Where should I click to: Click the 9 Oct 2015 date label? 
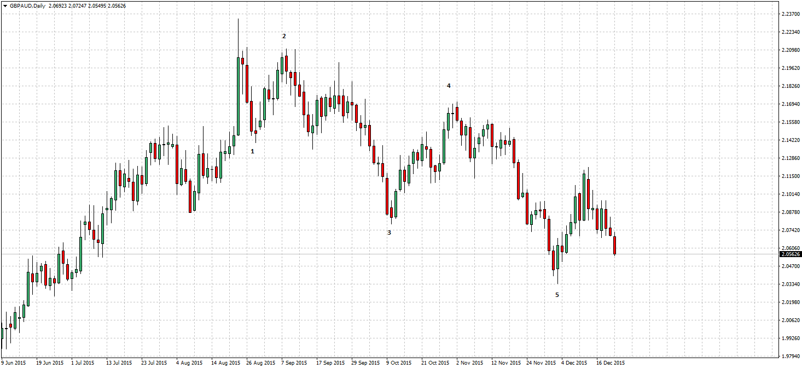[x=399, y=362]
